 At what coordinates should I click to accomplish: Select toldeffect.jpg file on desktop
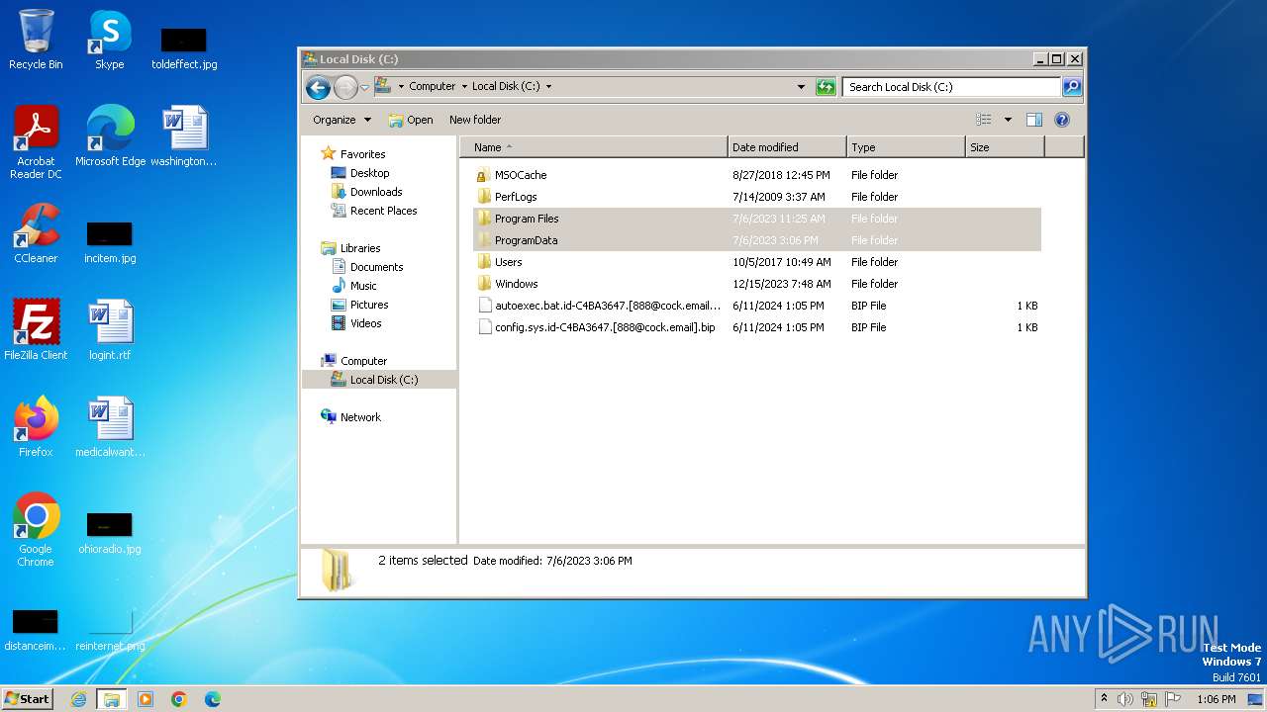(184, 47)
